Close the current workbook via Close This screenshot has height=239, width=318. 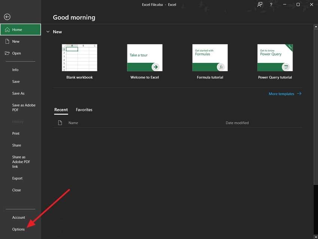(x=16, y=190)
